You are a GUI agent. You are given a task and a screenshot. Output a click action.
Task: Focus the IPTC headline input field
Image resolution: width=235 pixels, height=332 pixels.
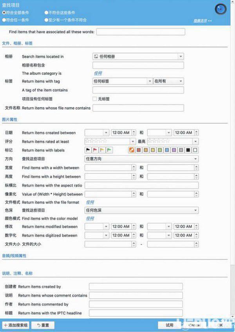pos(136,313)
